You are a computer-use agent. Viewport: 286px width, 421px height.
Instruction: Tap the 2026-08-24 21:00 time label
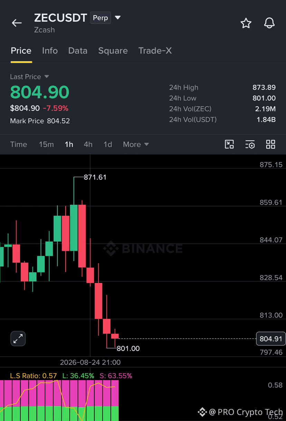point(90,362)
